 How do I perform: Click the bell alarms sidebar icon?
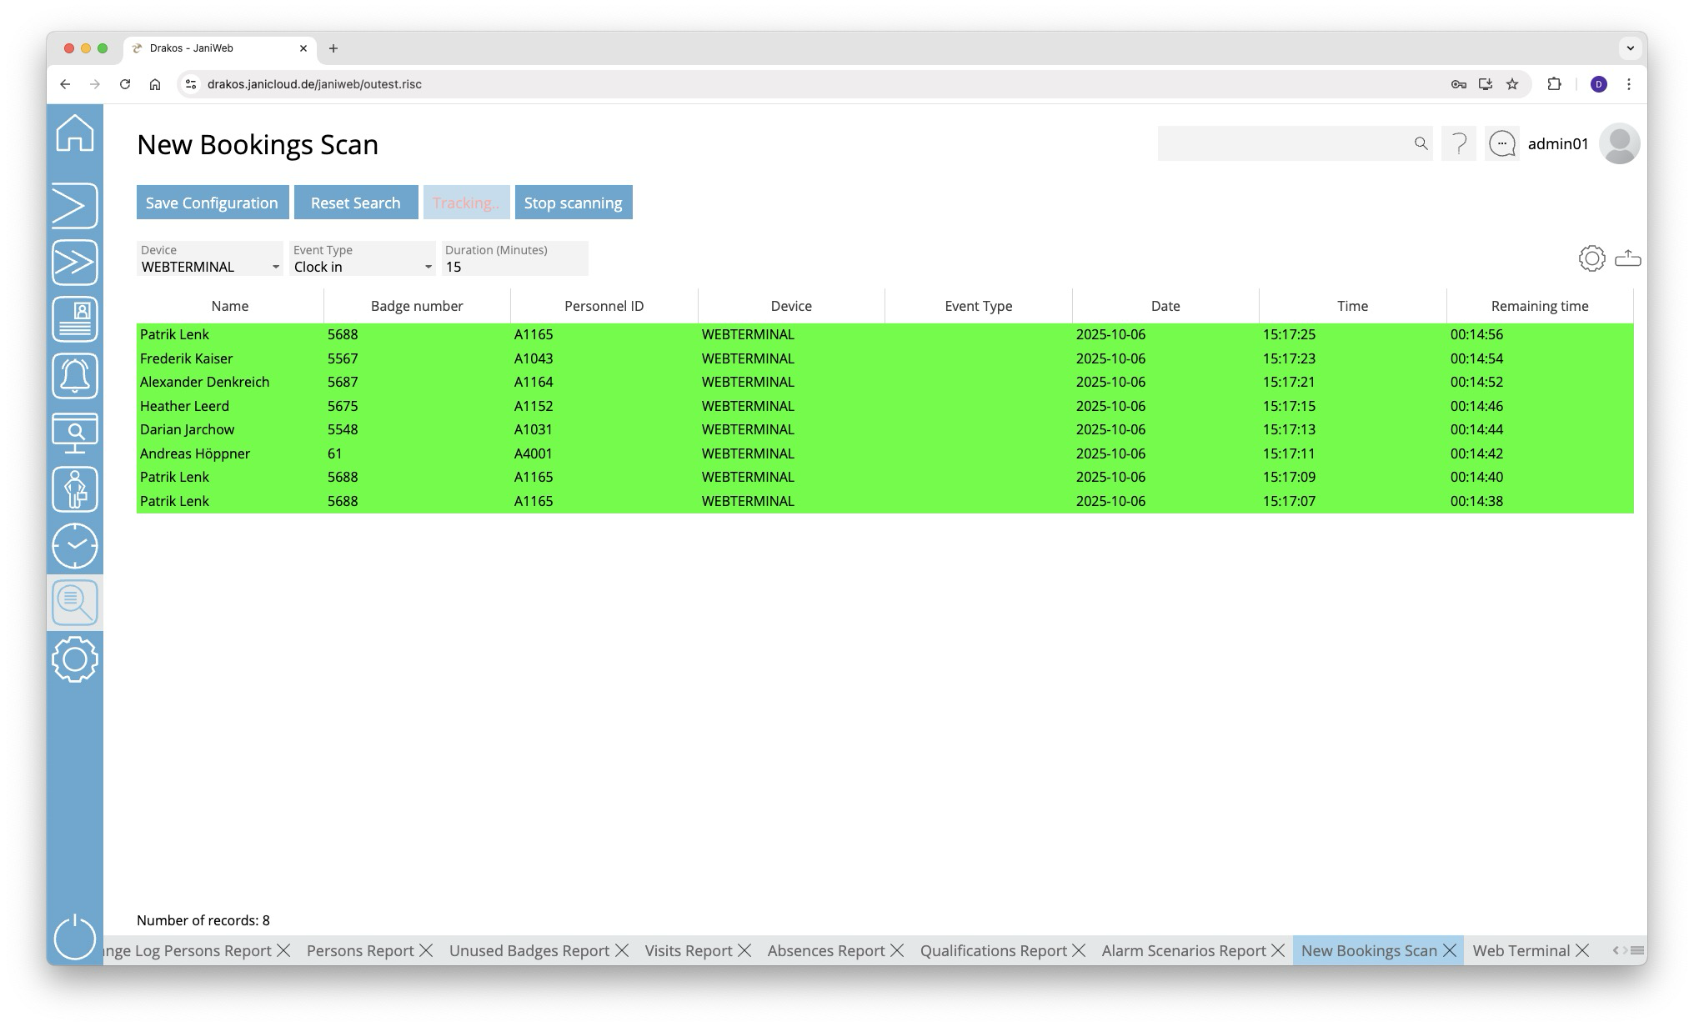(75, 376)
